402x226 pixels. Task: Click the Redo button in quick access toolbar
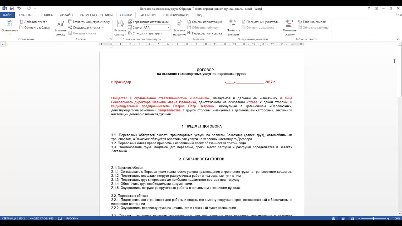pos(29,8)
